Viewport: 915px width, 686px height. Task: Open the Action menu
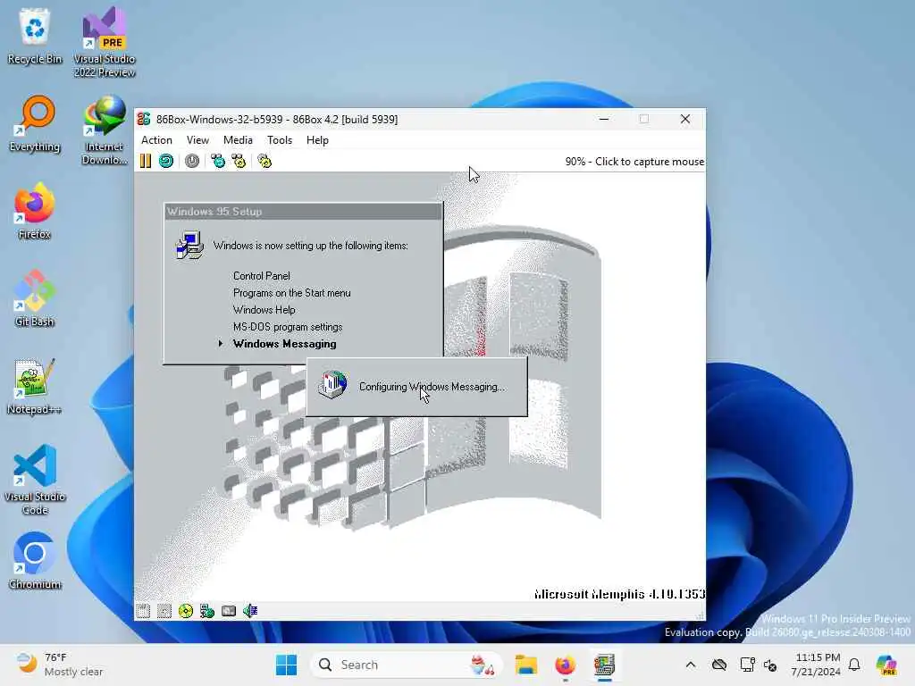[x=156, y=140]
